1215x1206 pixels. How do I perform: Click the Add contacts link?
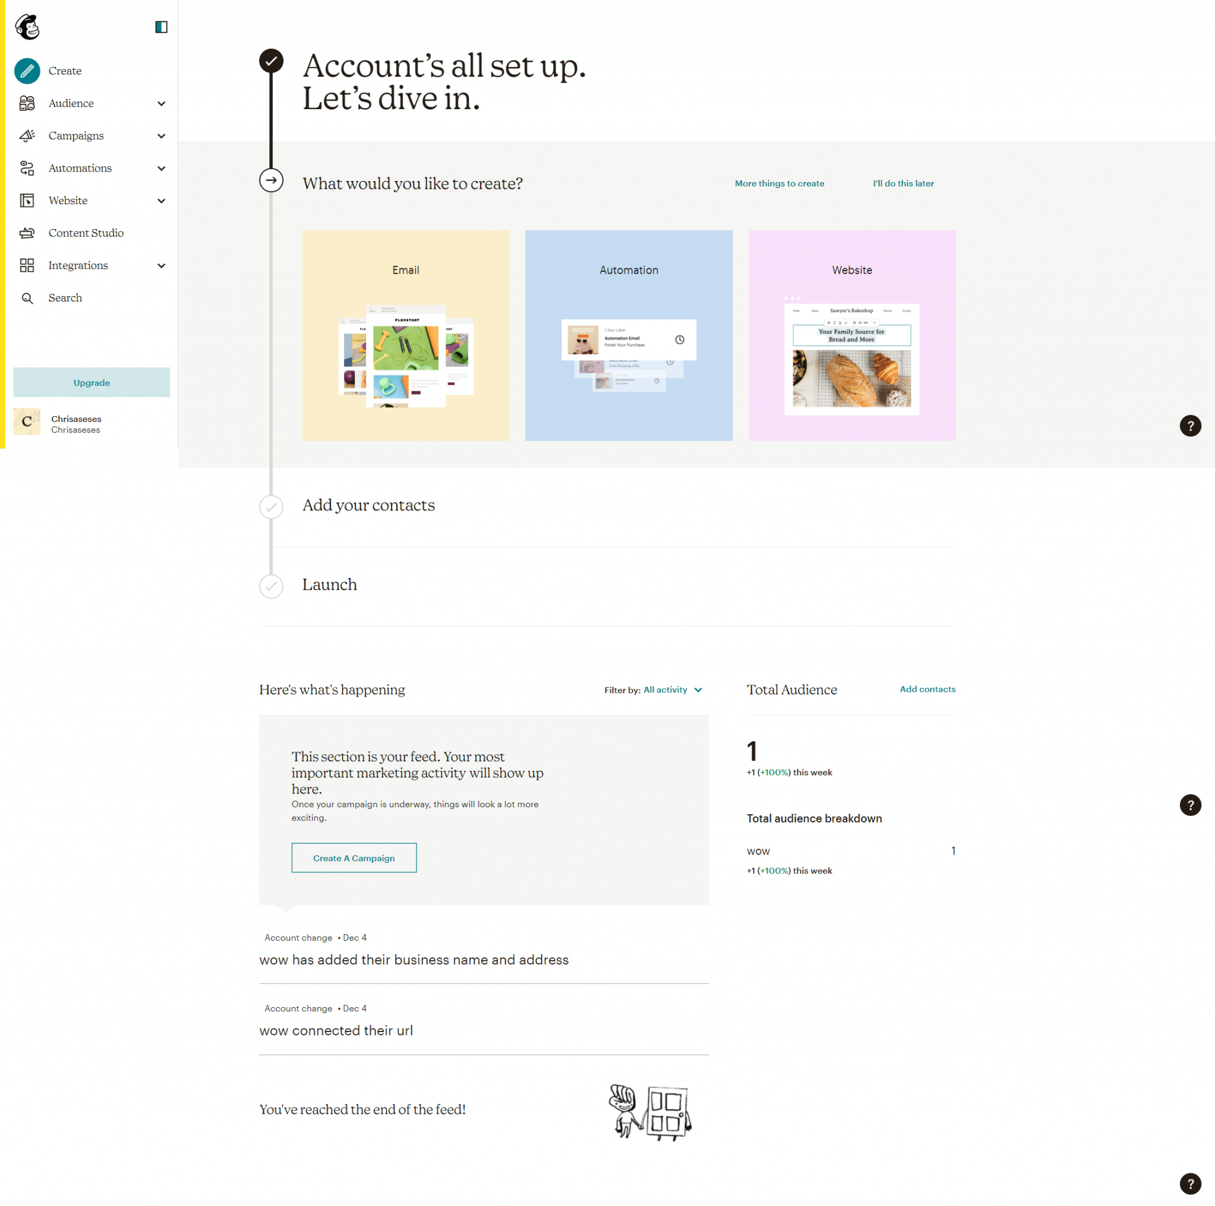pyautogui.click(x=926, y=688)
